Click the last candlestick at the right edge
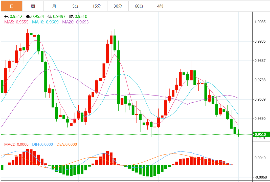 point(238,134)
